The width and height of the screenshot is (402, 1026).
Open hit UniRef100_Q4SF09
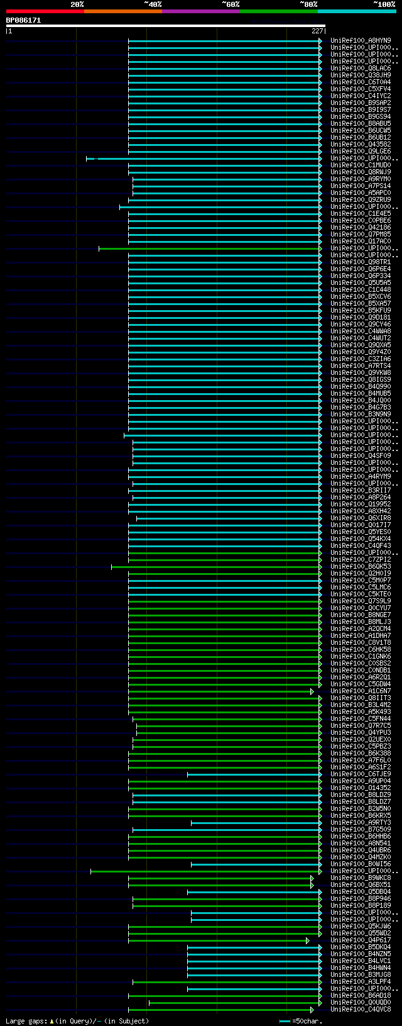click(x=361, y=455)
